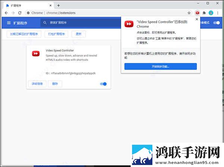Click the Video Speed Controller card title

60,50
